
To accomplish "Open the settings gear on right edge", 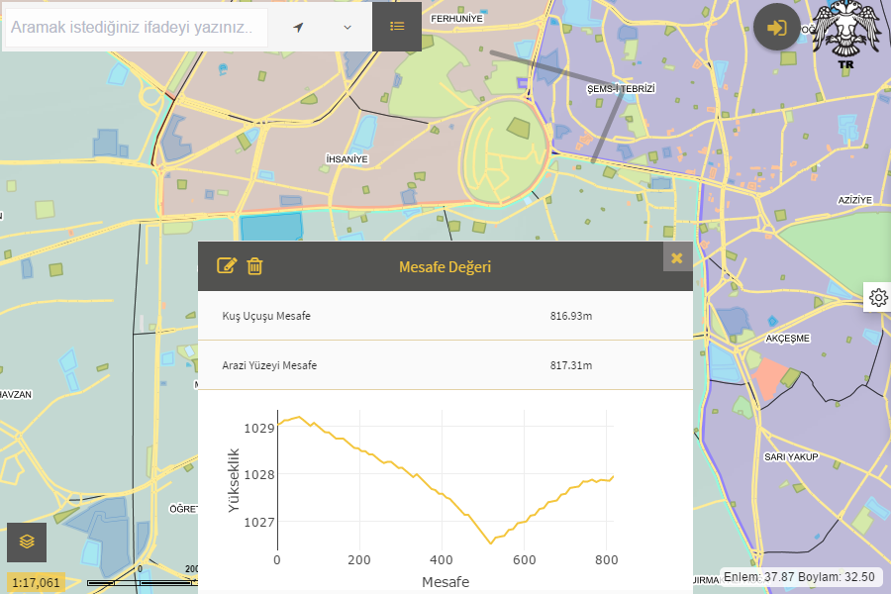I will 878,297.
